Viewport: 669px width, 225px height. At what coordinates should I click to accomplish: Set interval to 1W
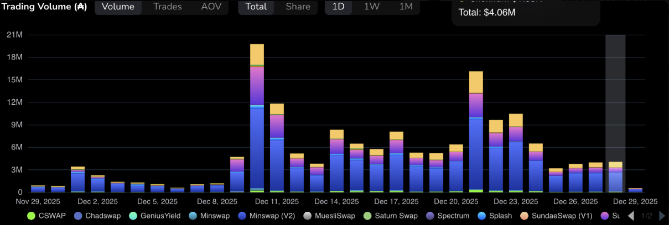pos(371,7)
